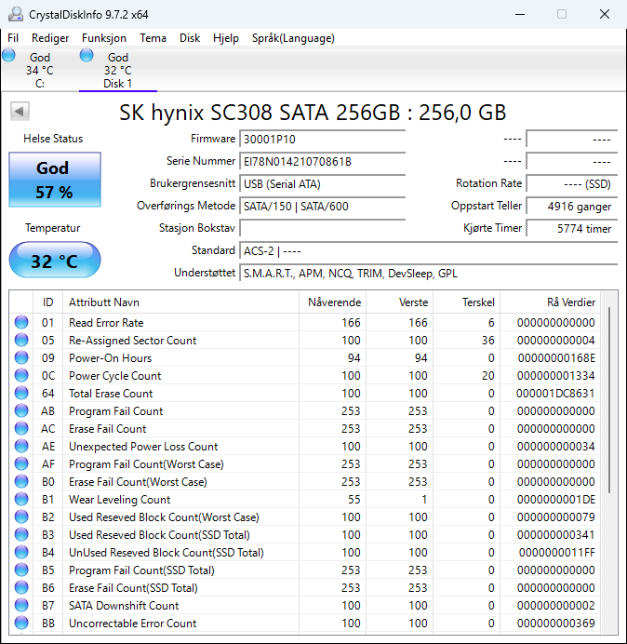Click the serial number field
The width and height of the screenshot is (627, 644).
click(322, 161)
